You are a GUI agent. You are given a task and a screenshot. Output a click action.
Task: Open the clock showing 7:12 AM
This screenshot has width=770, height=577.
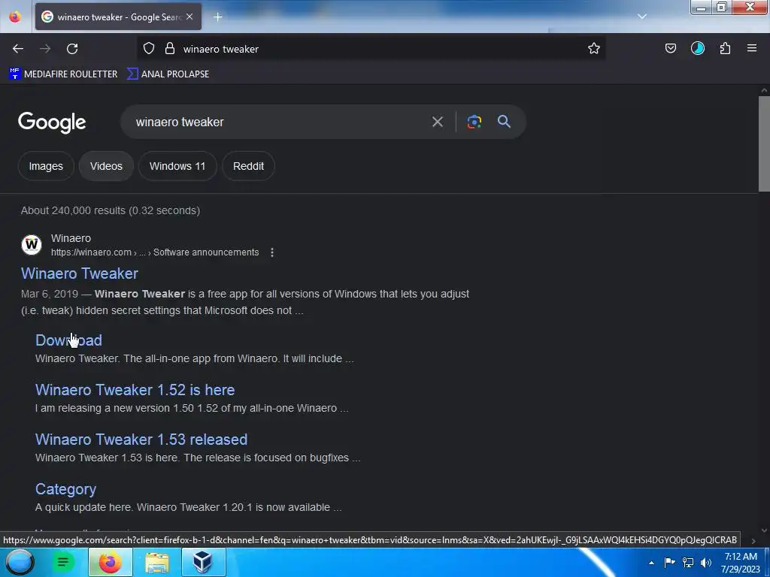(x=741, y=563)
